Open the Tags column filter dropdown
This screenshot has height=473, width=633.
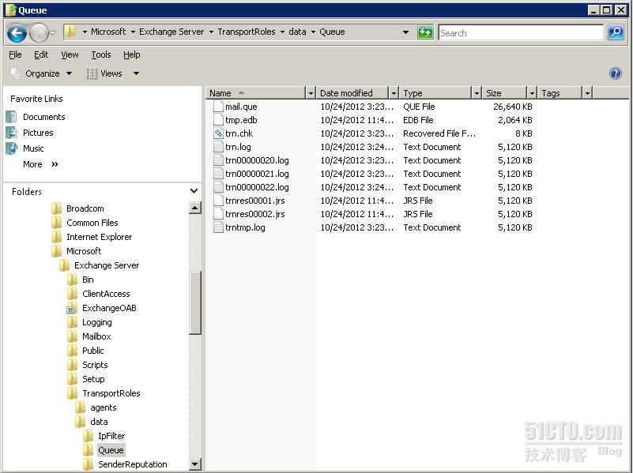[x=587, y=93]
